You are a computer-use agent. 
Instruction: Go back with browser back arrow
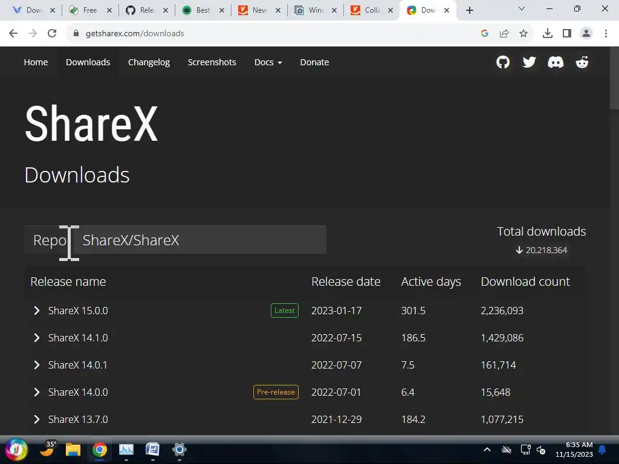(13, 33)
